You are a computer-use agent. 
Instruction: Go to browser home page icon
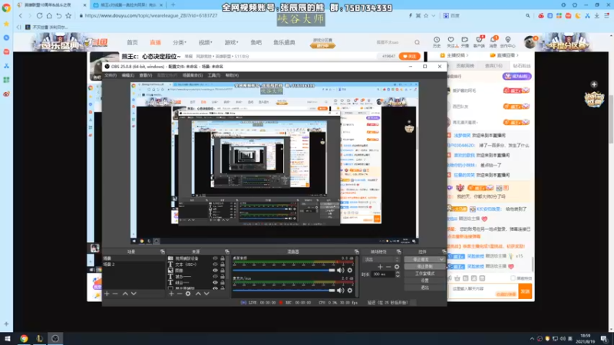(x=49, y=15)
